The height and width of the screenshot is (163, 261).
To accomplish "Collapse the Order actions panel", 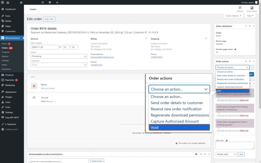I will pyautogui.click(x=254, y=61).
